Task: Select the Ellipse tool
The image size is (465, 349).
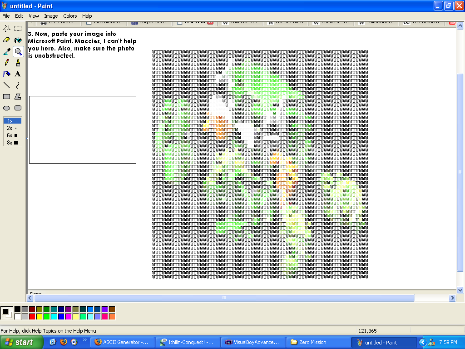Action: [7, 108]
